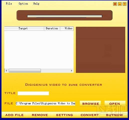The height and width of the screenshot is (120, 129).
Task: Start conversion with CONVERT button
Action: coord(90,115)
